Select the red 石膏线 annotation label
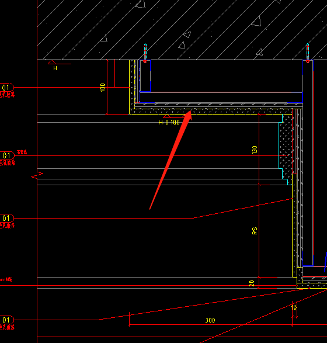Viewport: 327px width, 343px height. point(22,152)
